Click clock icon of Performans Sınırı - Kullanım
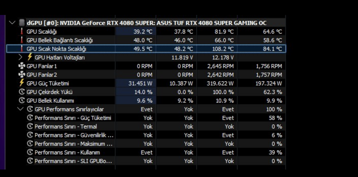Viewport: 358px width, 177px height. [30, 152]
